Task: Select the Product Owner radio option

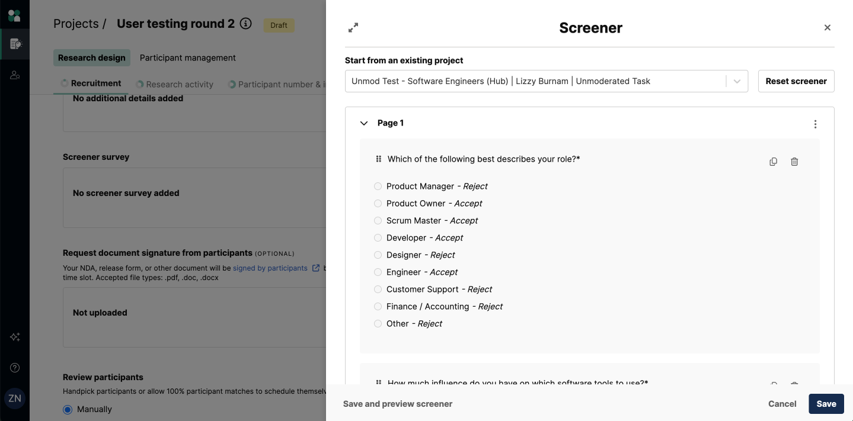Action: pos(378,204)
